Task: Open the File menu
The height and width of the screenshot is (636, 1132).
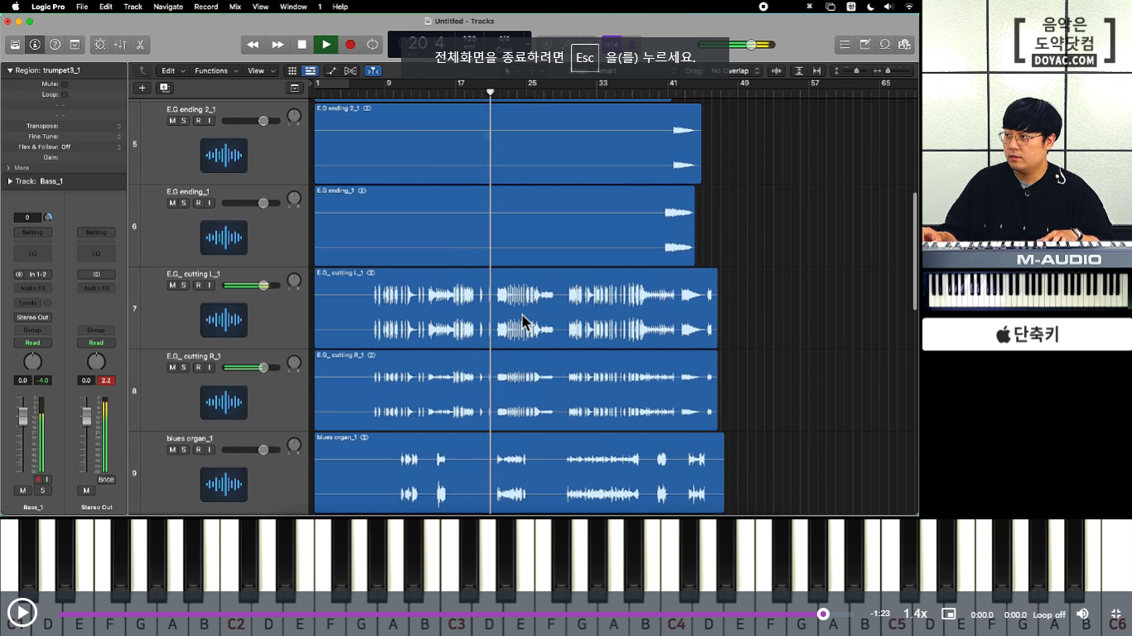Action: click(x=82, y=7)
